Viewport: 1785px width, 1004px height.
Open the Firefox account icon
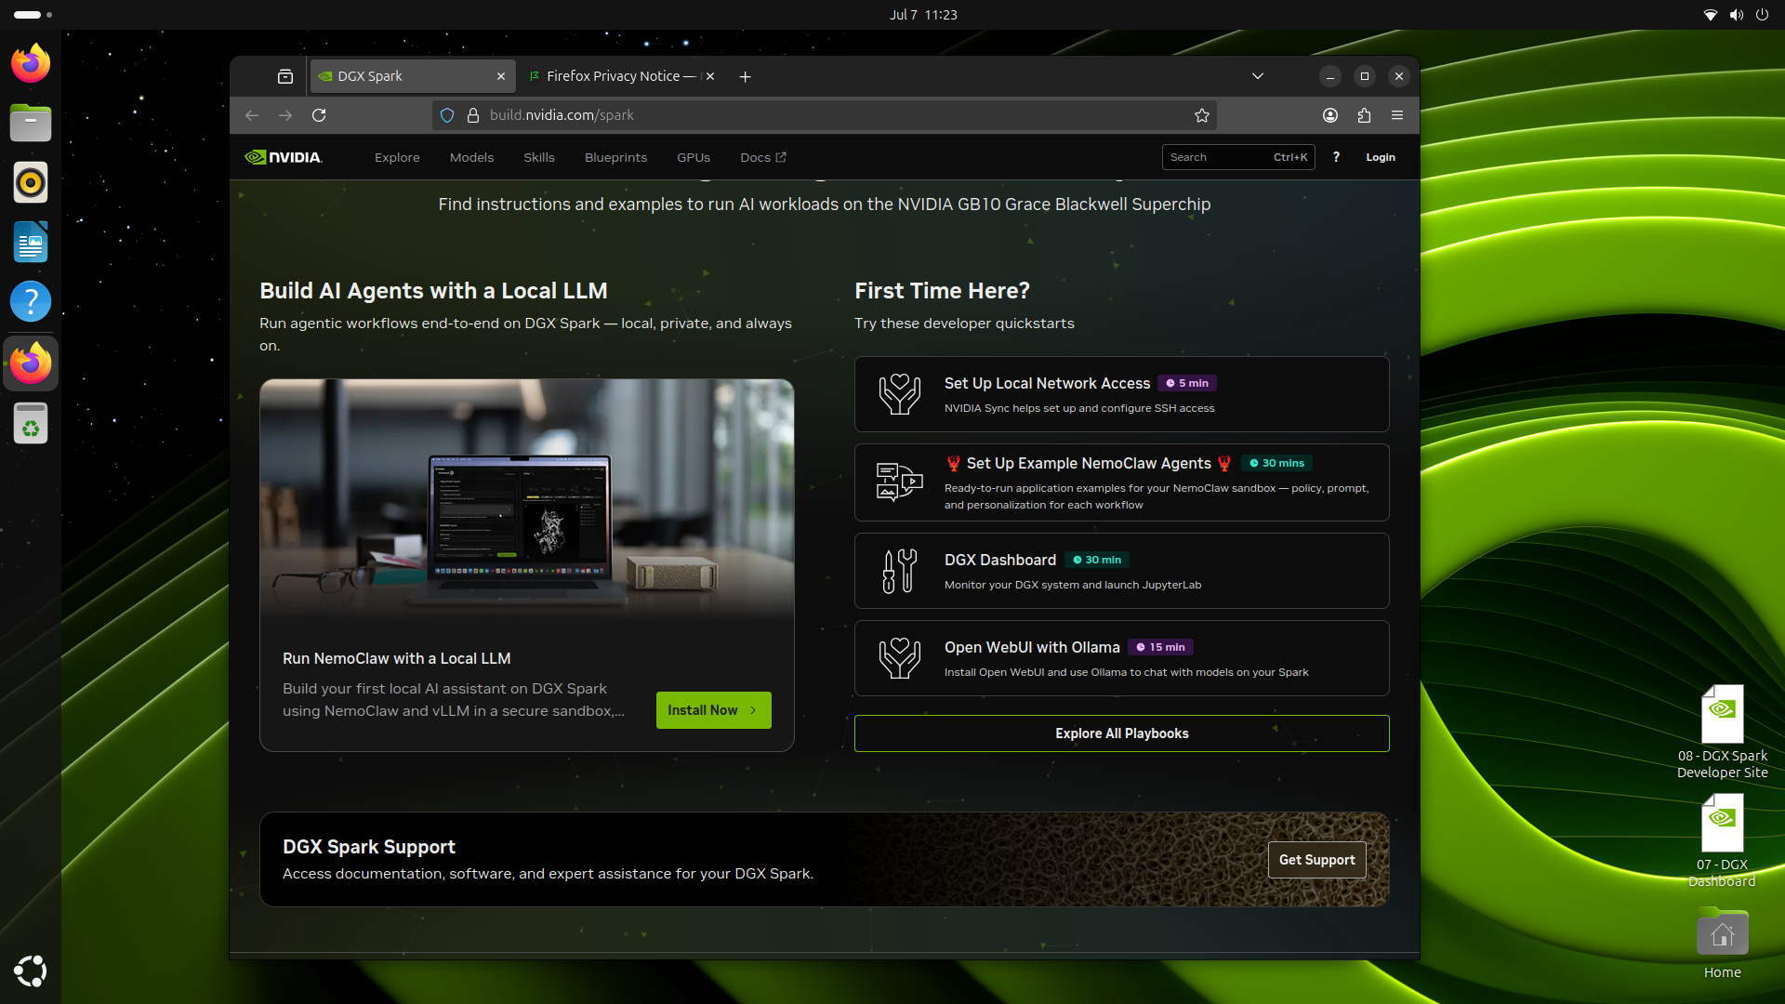tap(1330, 115)
